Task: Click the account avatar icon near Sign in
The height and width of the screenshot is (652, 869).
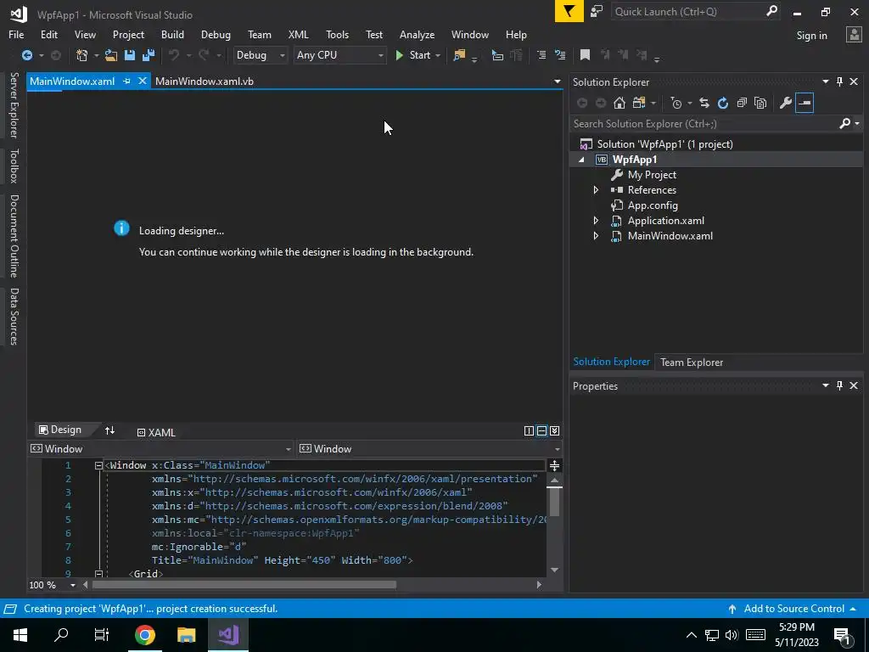Action: 854,34
